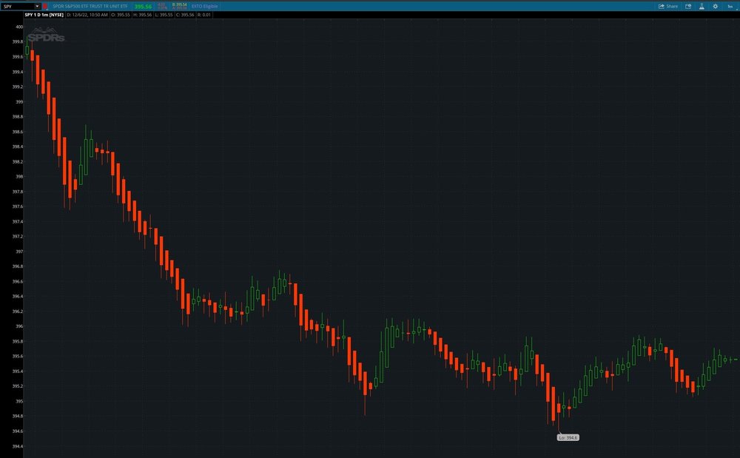The height and width of the screenshot is (458, 740).
Task: Select the 1m timeframe control
Action: pos(730,6)
